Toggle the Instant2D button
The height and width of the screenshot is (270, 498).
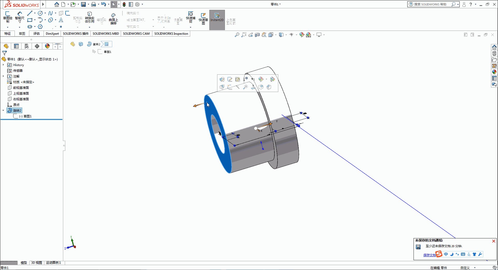(217, 20)
